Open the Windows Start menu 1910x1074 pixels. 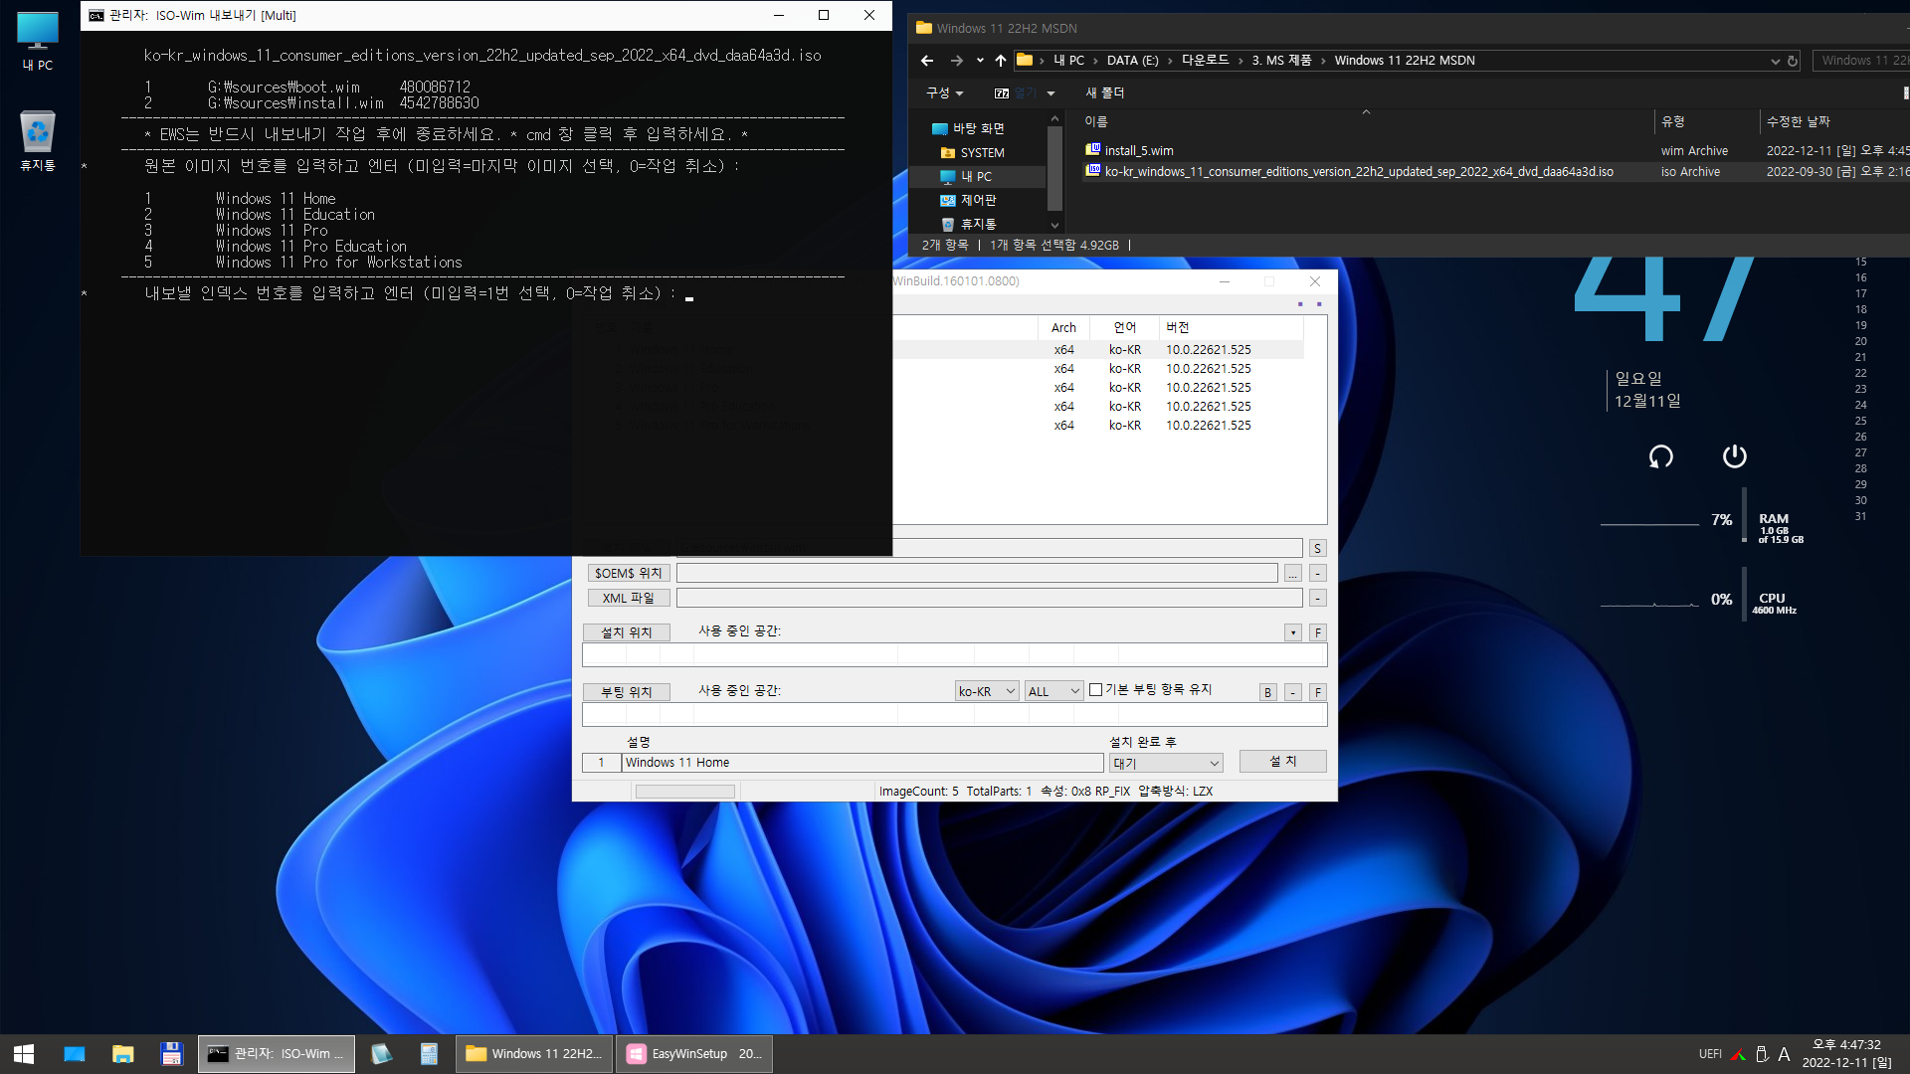coord(24,1054)
